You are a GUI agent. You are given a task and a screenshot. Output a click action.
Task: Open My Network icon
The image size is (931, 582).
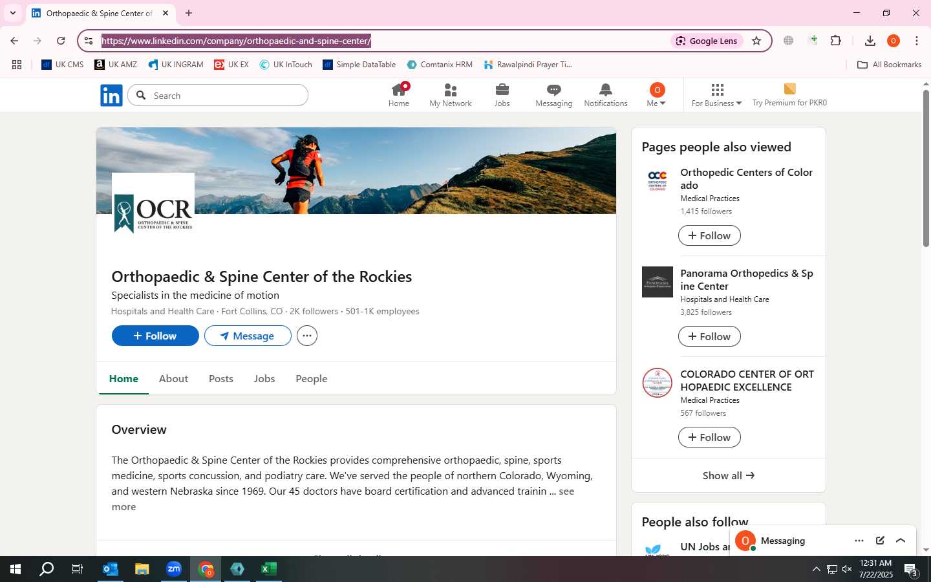[x=451, y=95]
